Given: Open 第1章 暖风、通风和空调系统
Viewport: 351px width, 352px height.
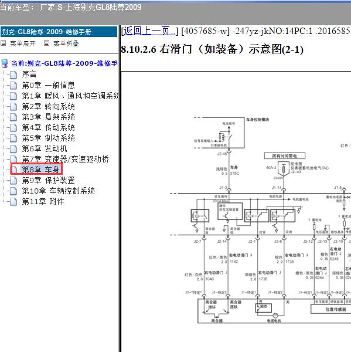Looking at the screenshot, I should pyautogui.click(x=70, y=96).
